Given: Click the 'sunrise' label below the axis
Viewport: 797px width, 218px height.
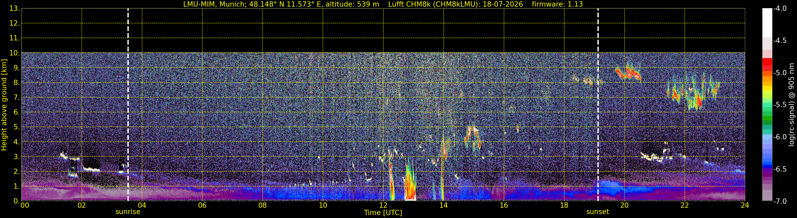Looking at the screenshot, I should (128, 212).
